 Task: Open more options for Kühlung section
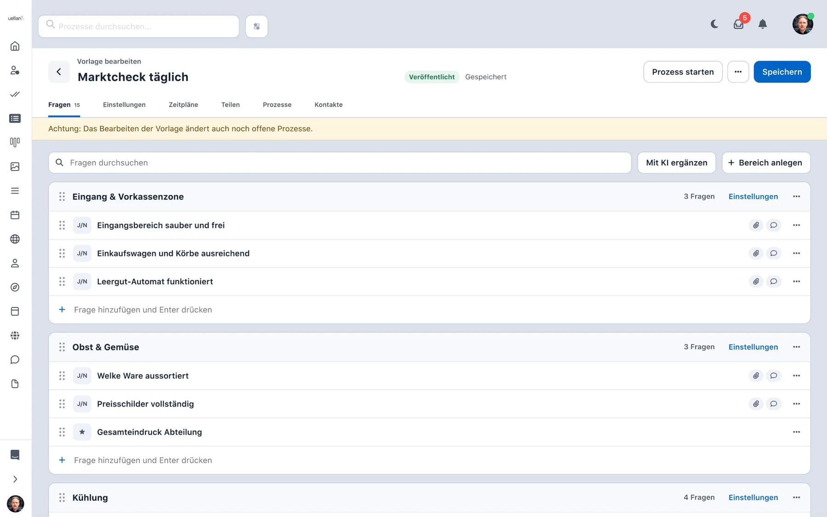[796, 497]
